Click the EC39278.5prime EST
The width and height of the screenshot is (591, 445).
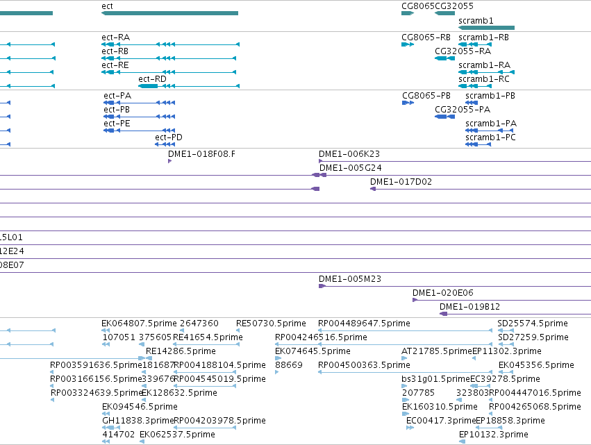point(480,386)
